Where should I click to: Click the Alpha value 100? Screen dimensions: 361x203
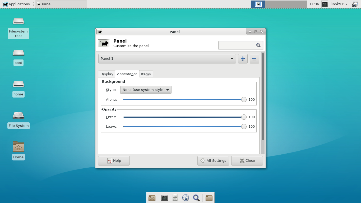252,100
